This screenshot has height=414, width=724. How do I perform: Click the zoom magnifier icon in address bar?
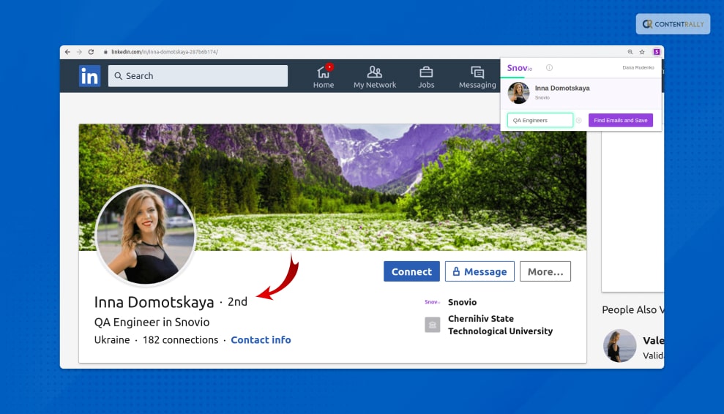630,52
